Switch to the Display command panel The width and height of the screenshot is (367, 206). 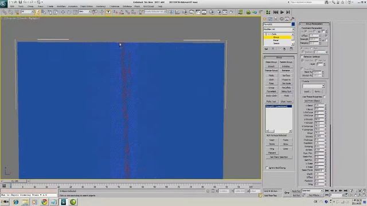pos(287,19)
